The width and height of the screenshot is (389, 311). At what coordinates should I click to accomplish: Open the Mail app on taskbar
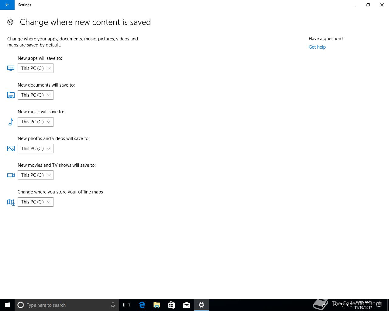(x=187, y=305)
